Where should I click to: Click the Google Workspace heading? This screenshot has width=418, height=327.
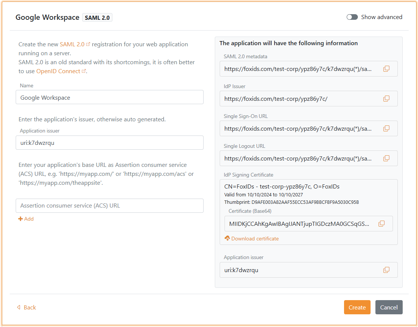coord(47,17)
